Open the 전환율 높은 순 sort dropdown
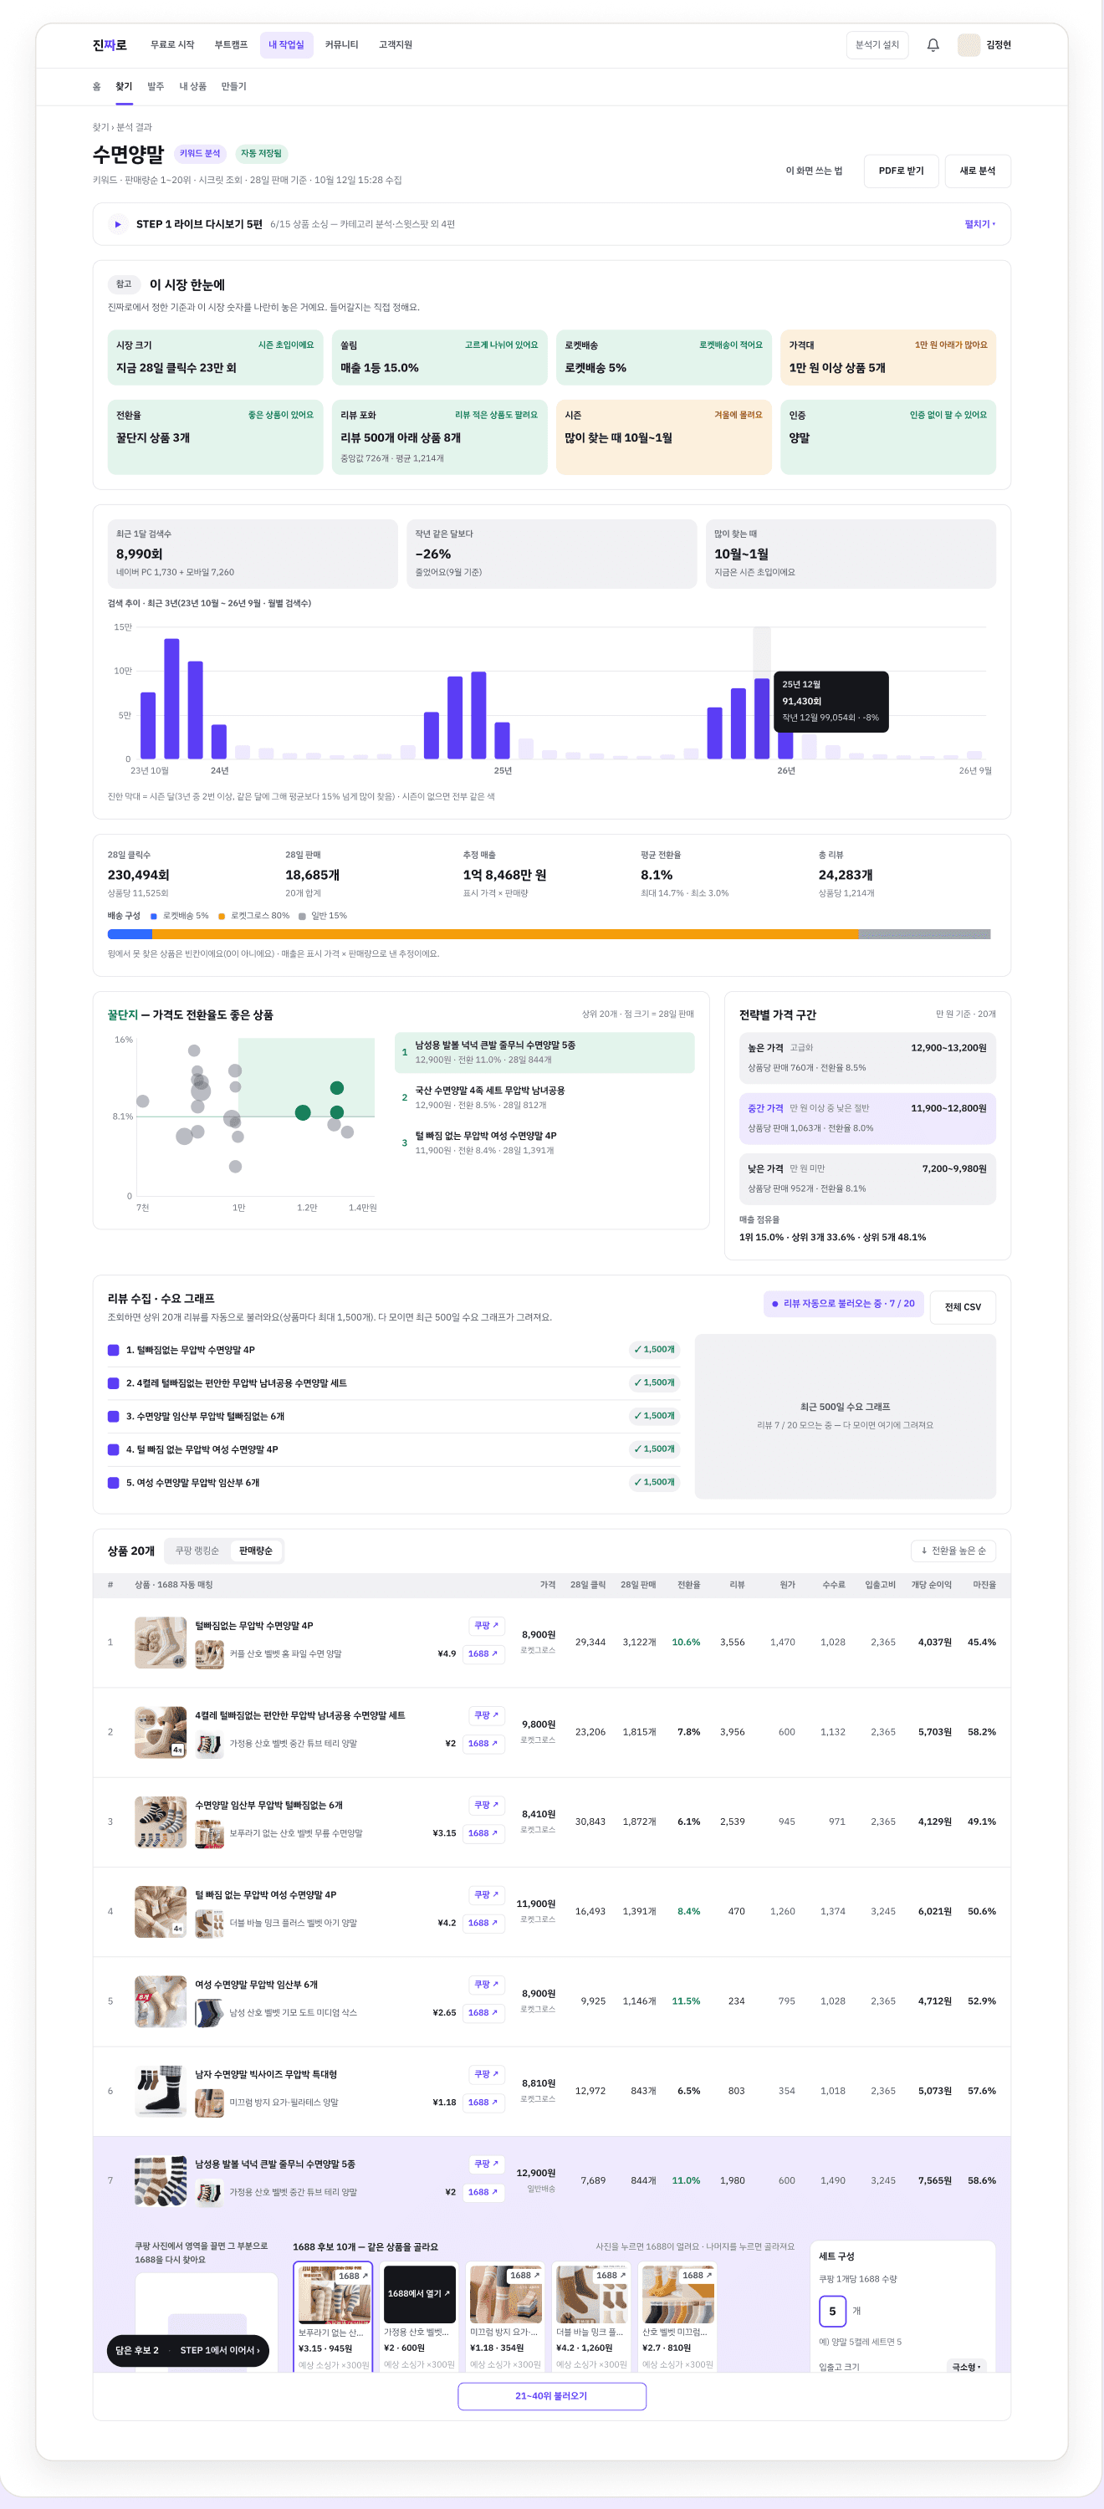This screenshot has width=1104, height=2509. pos(953,1550)
